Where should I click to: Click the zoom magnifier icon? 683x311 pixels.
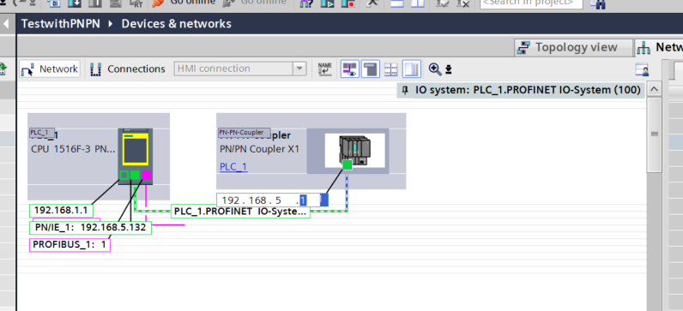coord(434,69)
